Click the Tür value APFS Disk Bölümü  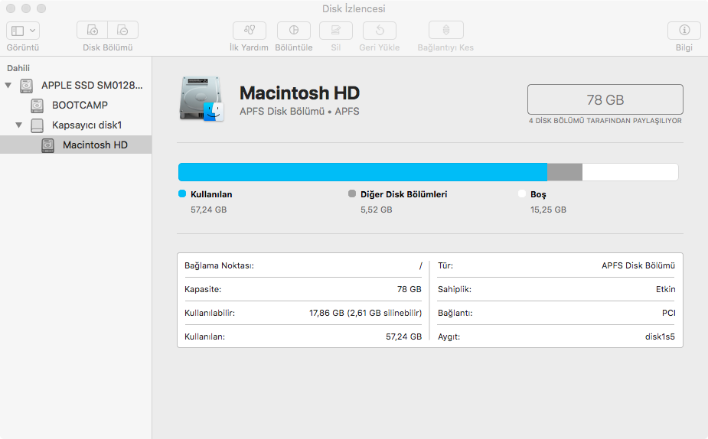638,265
